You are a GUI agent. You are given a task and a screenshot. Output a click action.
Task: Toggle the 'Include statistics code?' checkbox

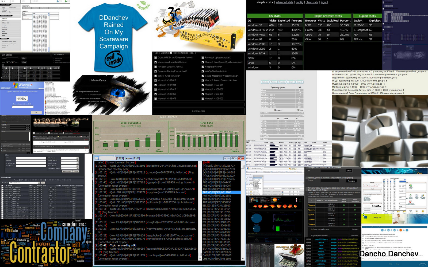[x=171, y=53]
